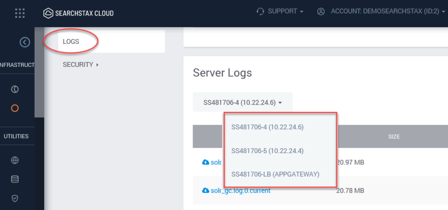This screenshot has width=448, height=210.
Task: Click the account user icon
Action: coord(321,11)
